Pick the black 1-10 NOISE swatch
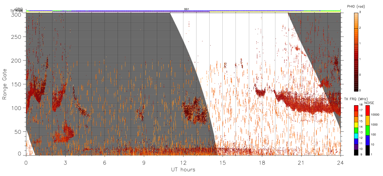This screenshot has width=383, height=176. click(x=367, y=150)
